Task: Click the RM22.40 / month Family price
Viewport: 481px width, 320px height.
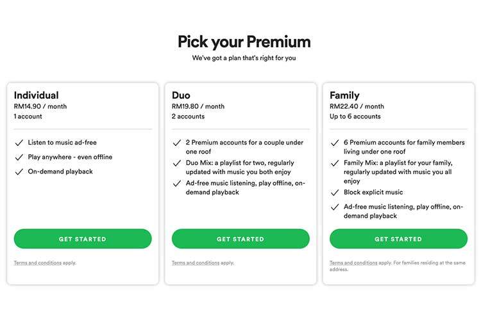Action: 357,107
